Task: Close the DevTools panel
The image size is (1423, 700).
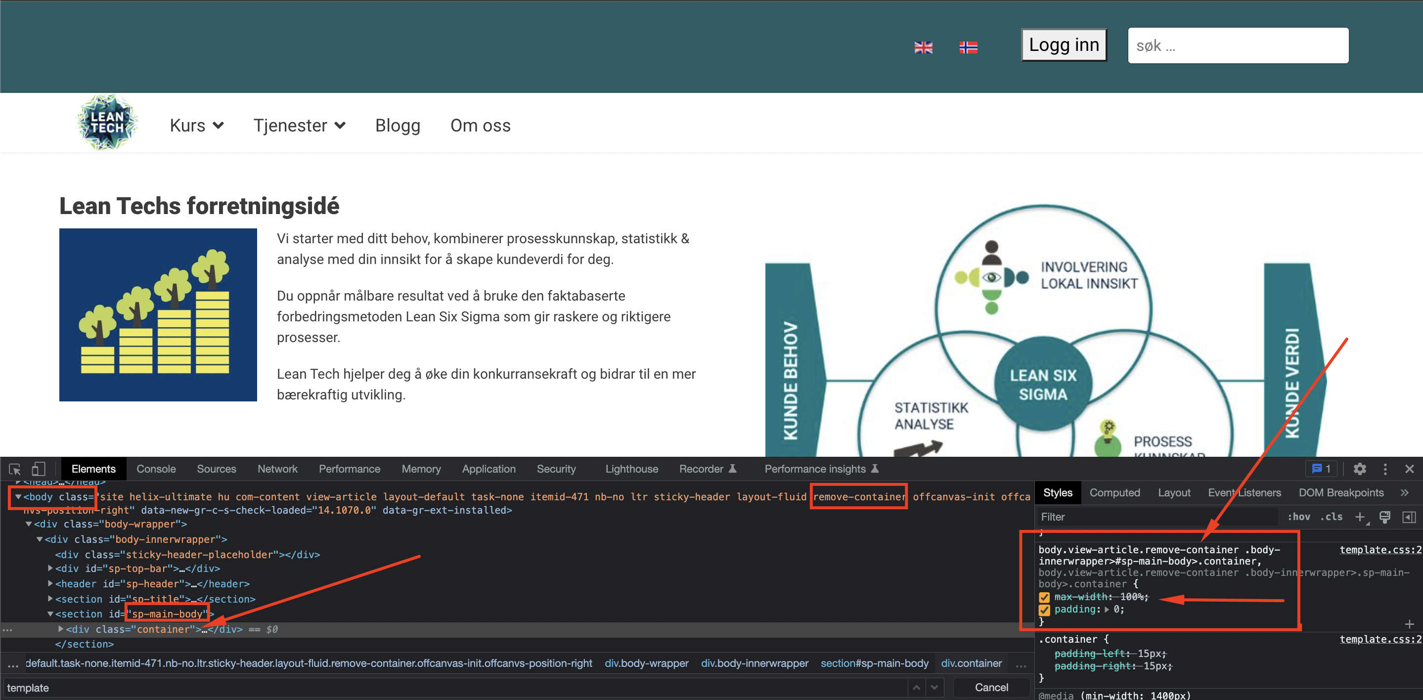Action: pyautogui.click(x=1409, y=469)
